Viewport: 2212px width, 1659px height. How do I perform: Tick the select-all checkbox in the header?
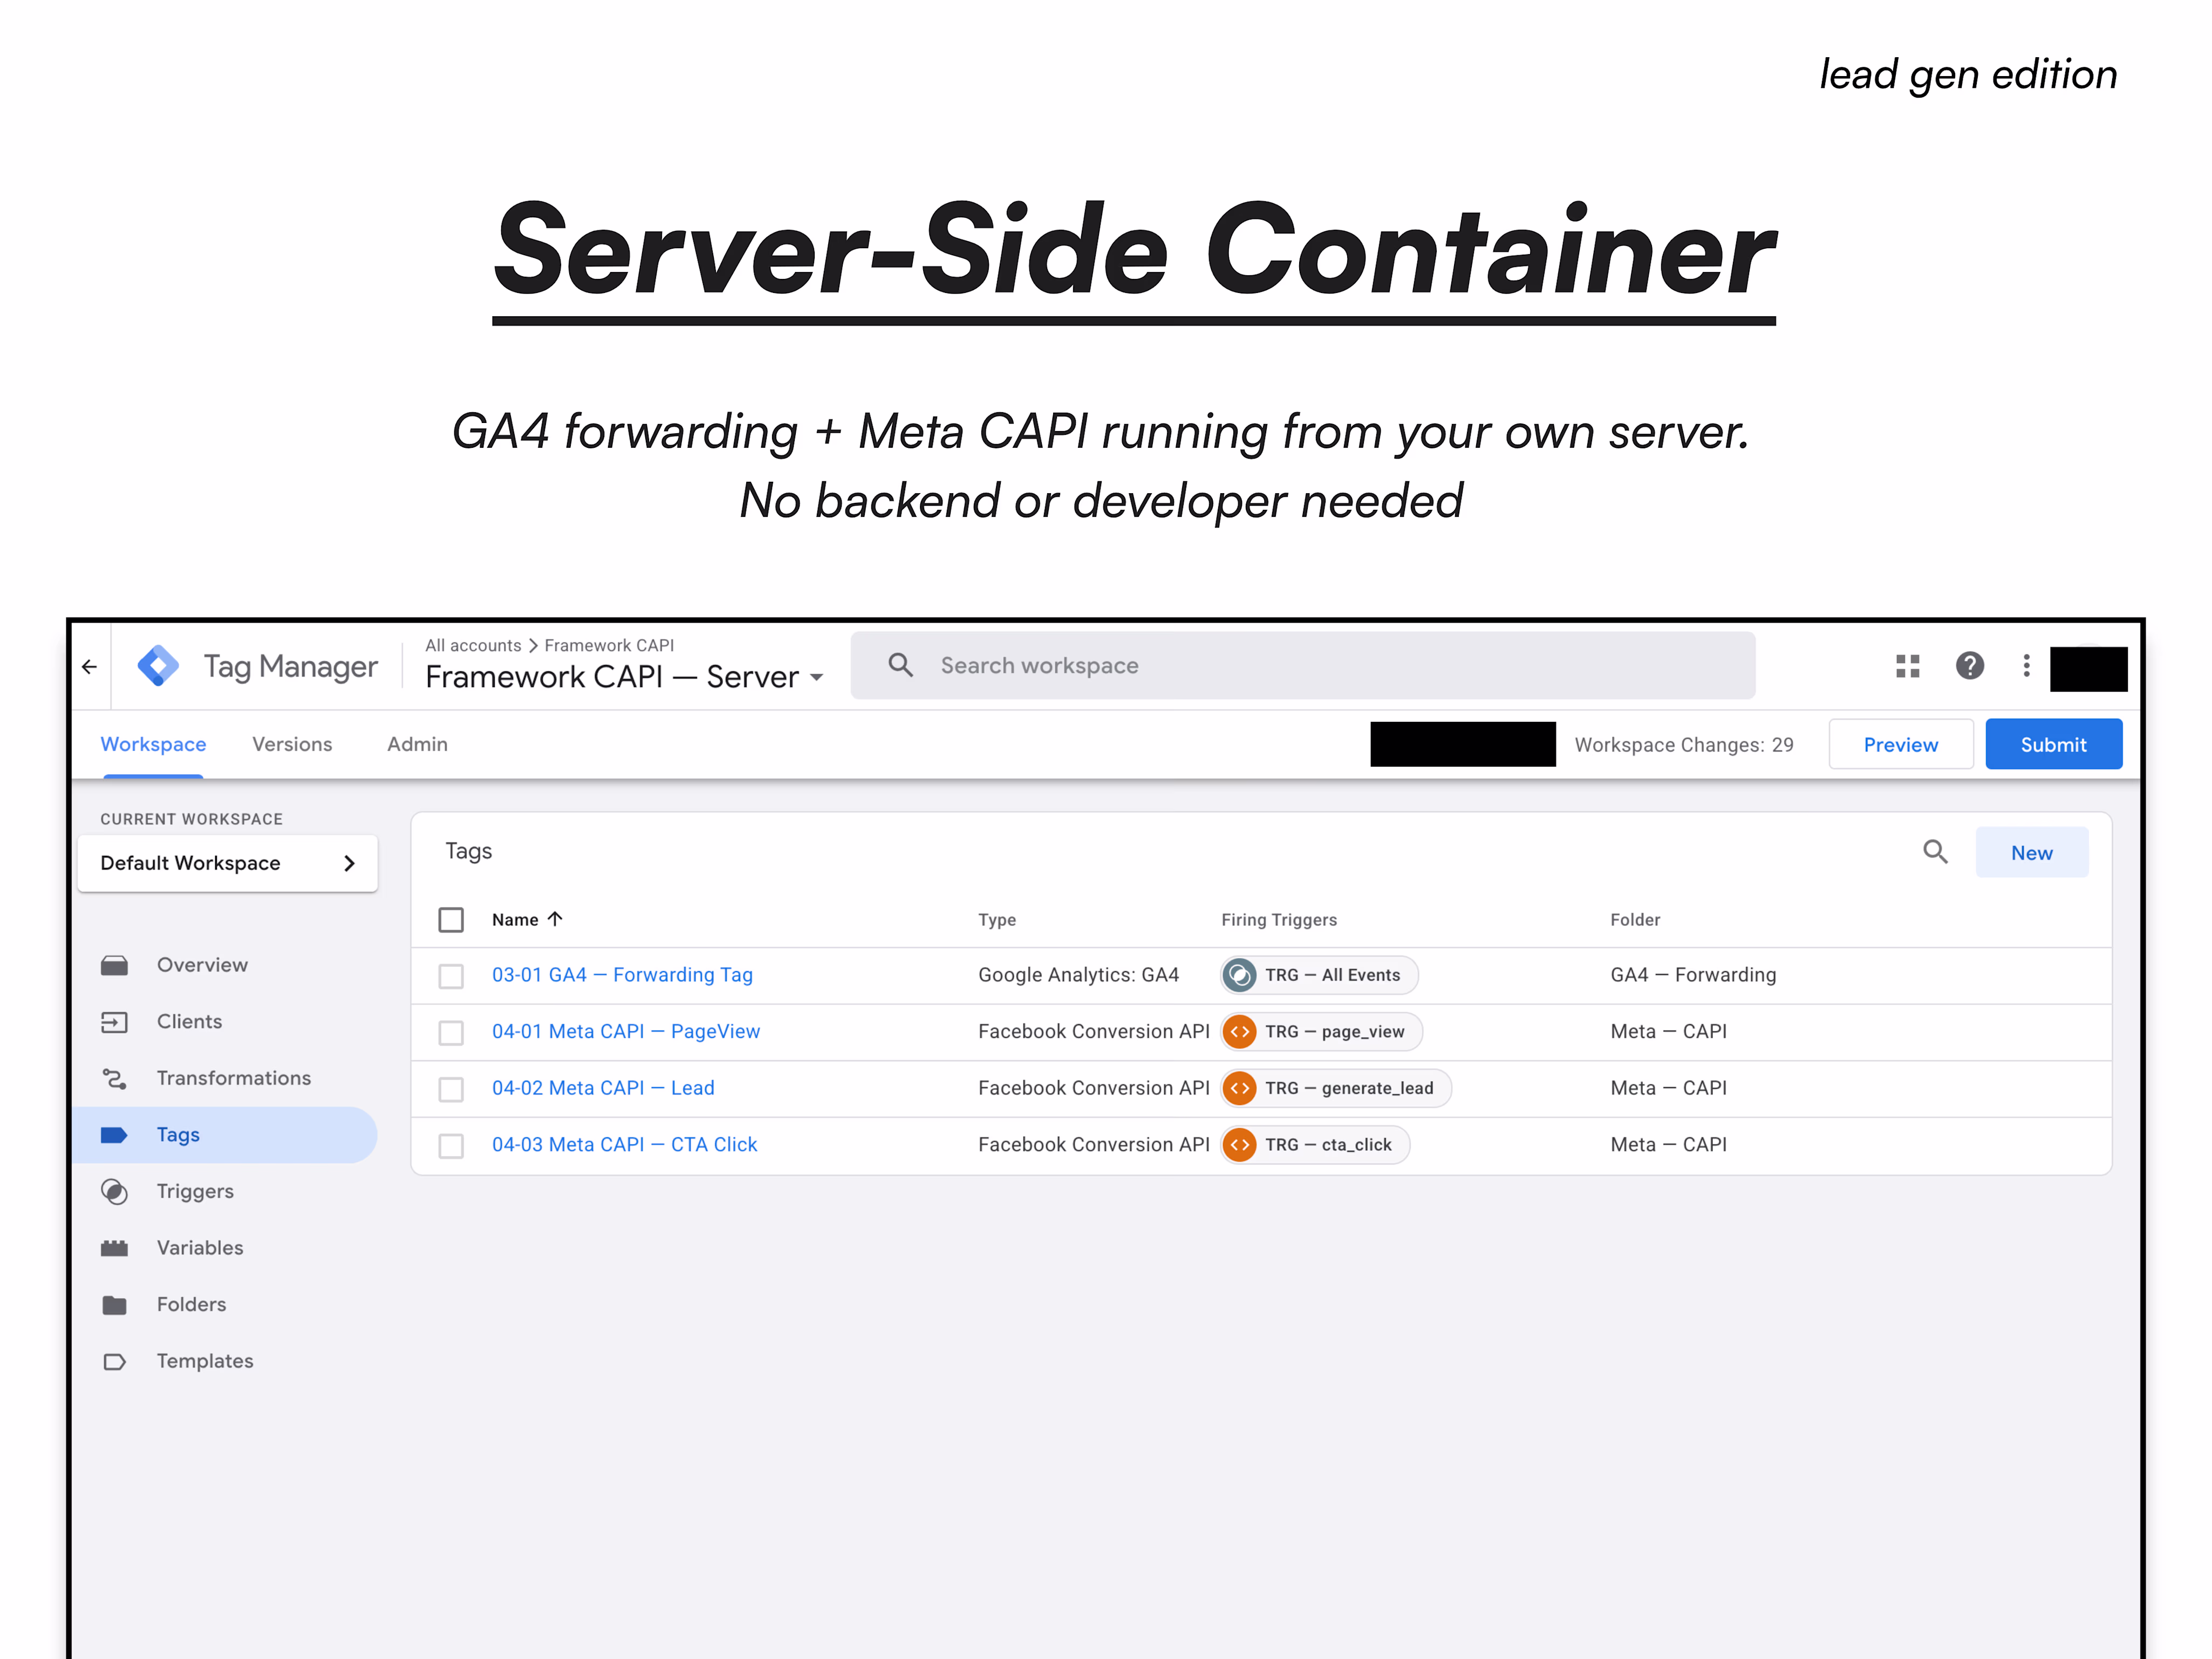pos(451,920)
